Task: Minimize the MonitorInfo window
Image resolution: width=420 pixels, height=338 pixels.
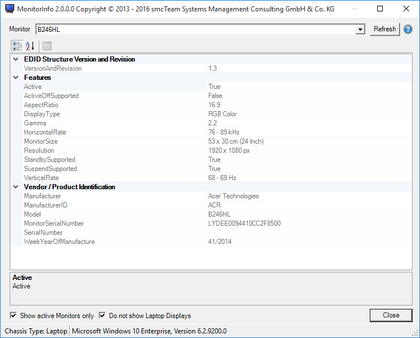Action: click(x=354, y=9)
